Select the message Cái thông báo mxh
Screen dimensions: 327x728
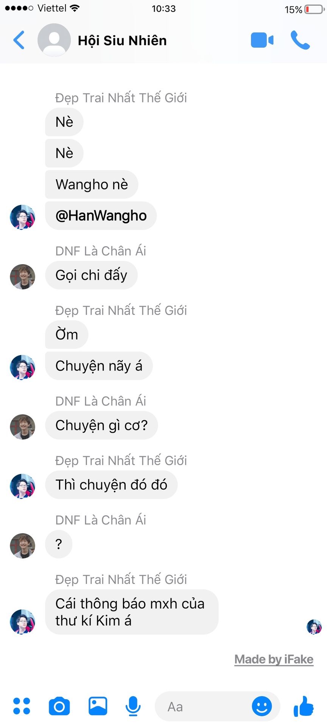(x=132, y=612)
